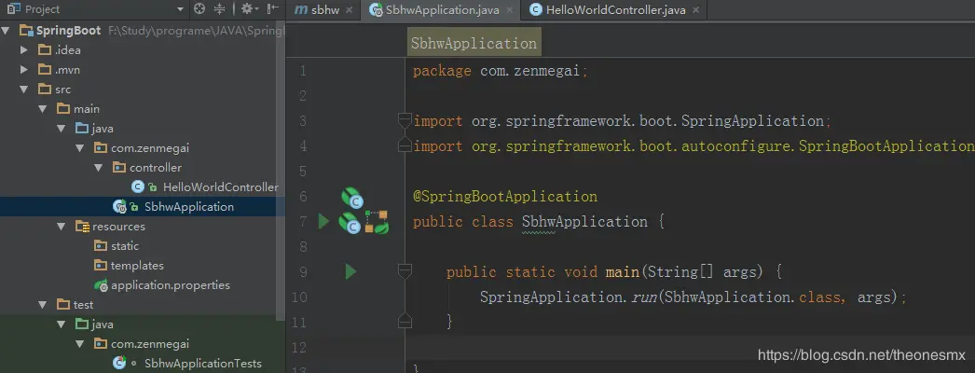The image size is (975, 373).
Task: Click the 'main' method name in code
Action: click(x=623, y=271)
